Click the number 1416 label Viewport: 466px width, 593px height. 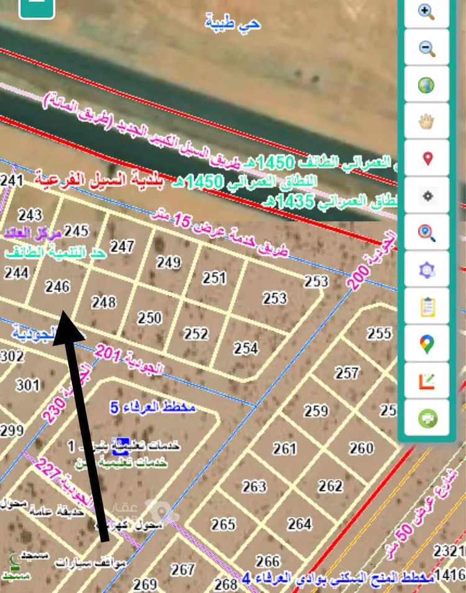click(450, 575)
